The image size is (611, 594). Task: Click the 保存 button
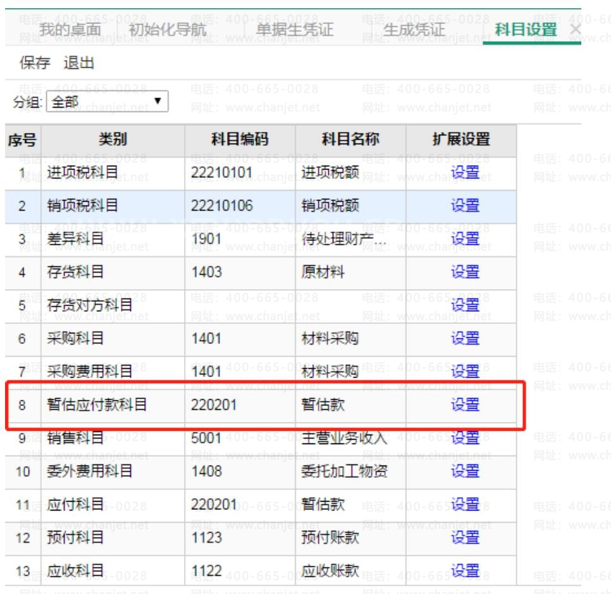pos(35,63)
